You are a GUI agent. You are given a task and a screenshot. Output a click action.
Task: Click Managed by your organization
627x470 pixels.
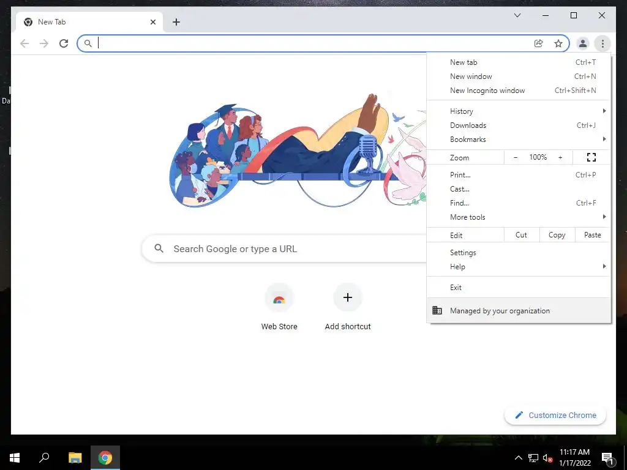[x=519, y=310]
